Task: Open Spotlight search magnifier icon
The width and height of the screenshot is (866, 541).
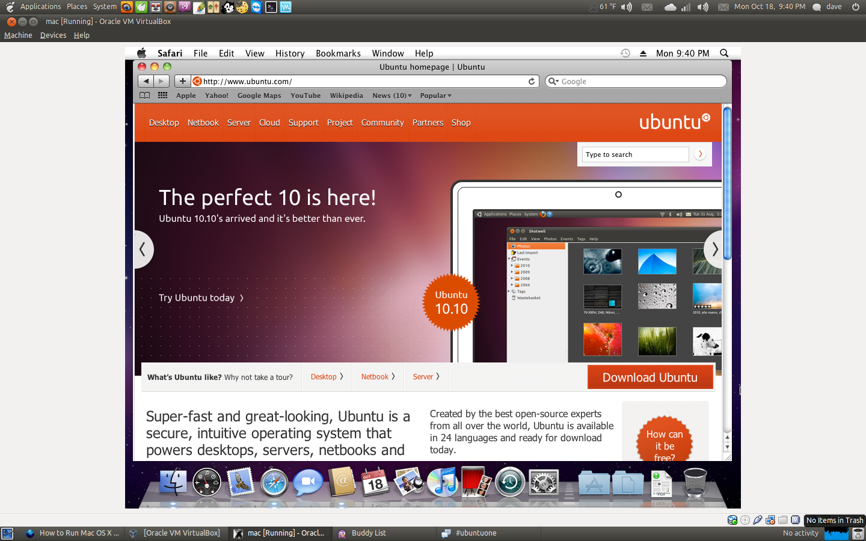Action: pos(724,53)
